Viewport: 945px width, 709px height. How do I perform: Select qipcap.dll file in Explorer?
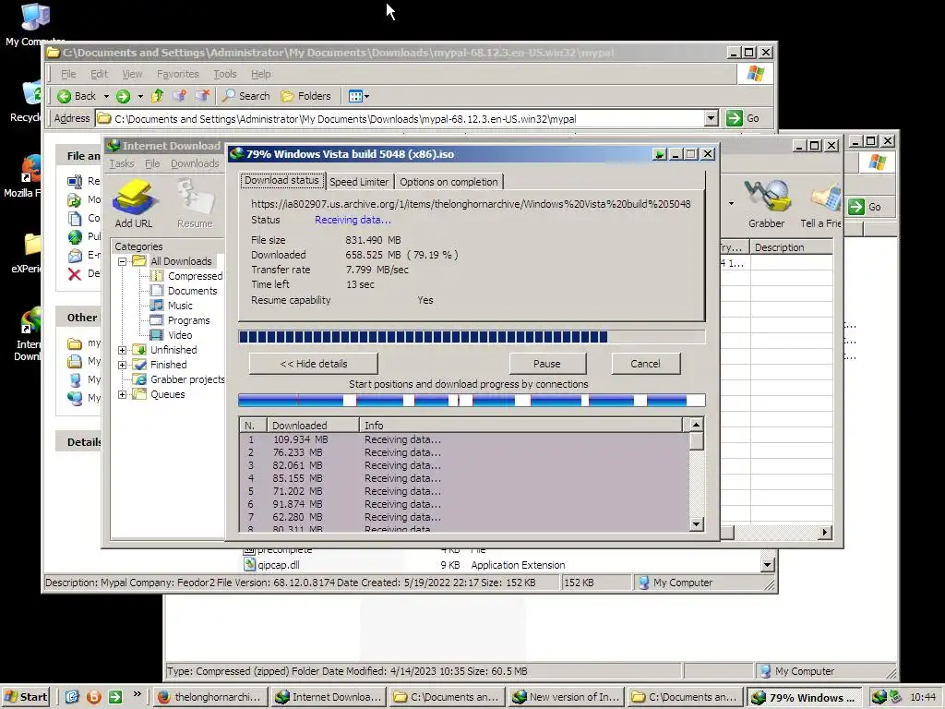pos(271,565)
